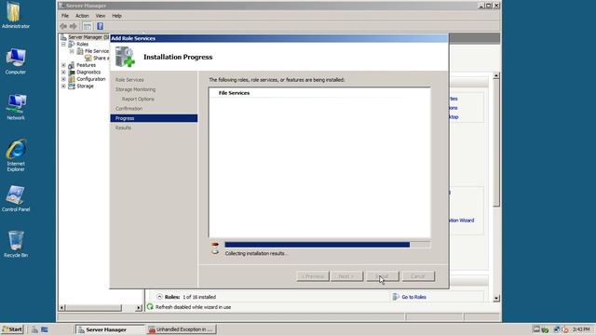
Task: Click the Results wizard step
Action: tap(123, 128)
